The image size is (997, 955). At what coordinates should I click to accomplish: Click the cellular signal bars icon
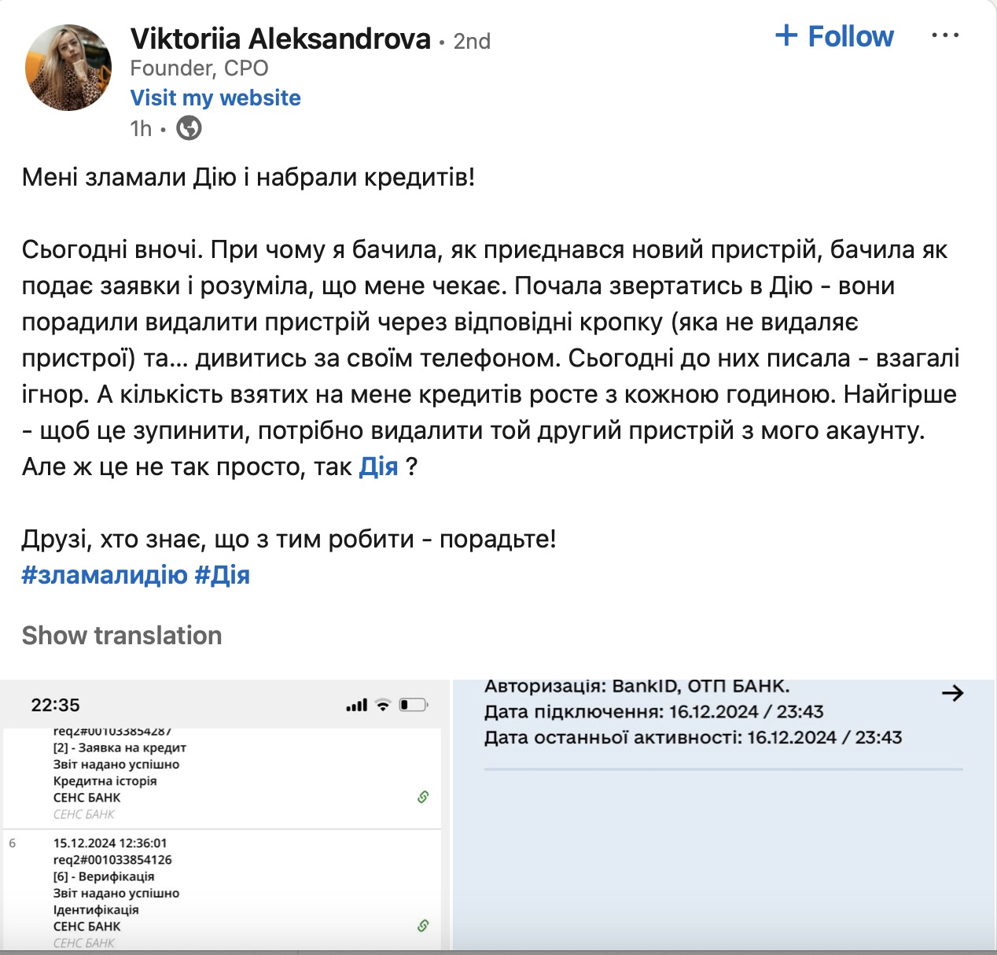[x=357, y=705]
